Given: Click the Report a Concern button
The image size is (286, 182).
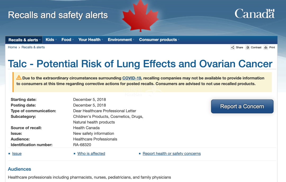Looking at the screenshot, I should 242,106.
